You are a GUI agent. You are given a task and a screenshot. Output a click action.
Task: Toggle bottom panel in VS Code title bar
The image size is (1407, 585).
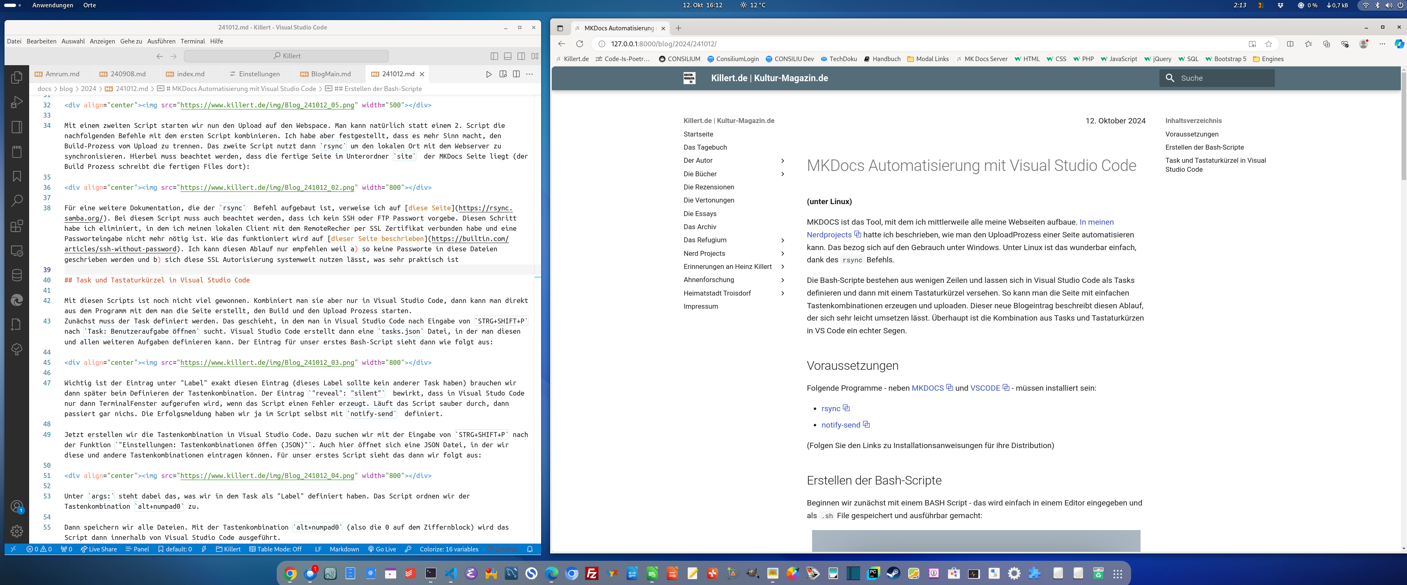508,56
